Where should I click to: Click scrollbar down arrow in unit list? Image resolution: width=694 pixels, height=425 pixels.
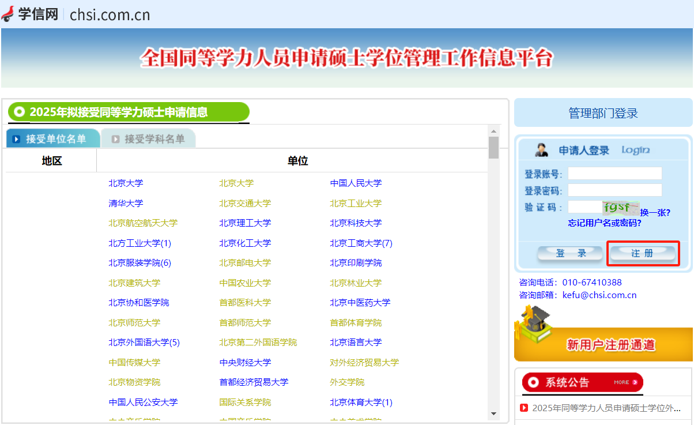(x=493, y=413)
